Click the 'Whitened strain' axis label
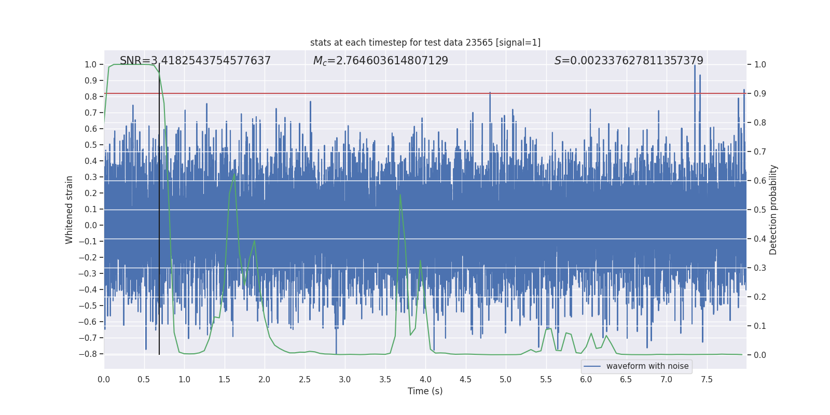The width and height of the screenshot is (830, 415). point(70,210)
